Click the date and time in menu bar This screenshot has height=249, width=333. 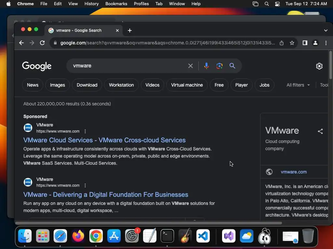[306, 4]
